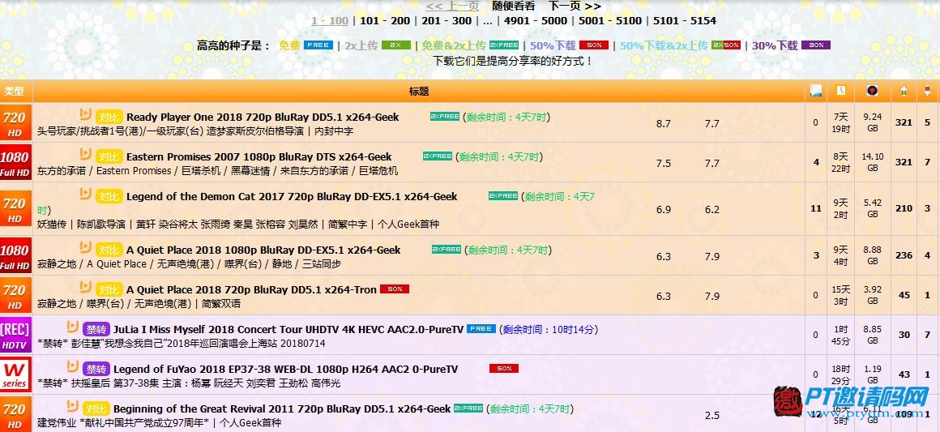Click 对比 badge on Legend of the Demon Cat
This screenshot has height=432, width=940.
click(x=109, y=197)
